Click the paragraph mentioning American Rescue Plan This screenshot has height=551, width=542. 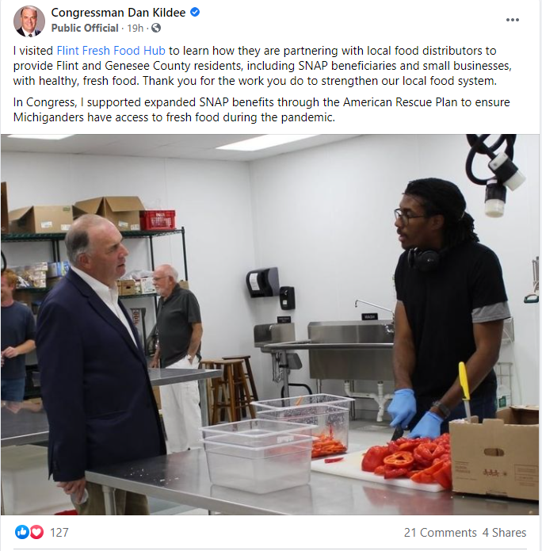261,109
